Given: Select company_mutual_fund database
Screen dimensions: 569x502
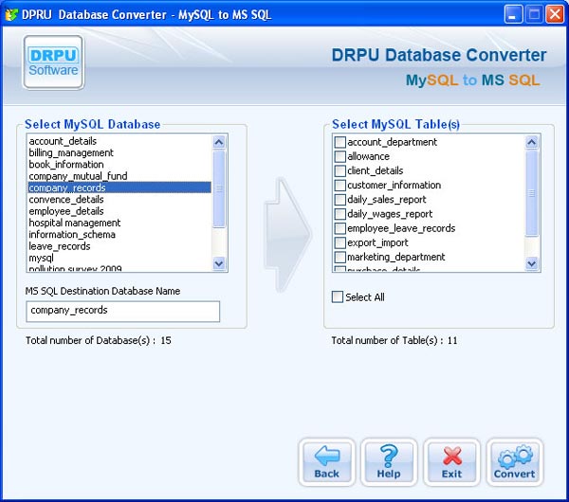Looking at the screenshot, I should [x=119, y=176].
